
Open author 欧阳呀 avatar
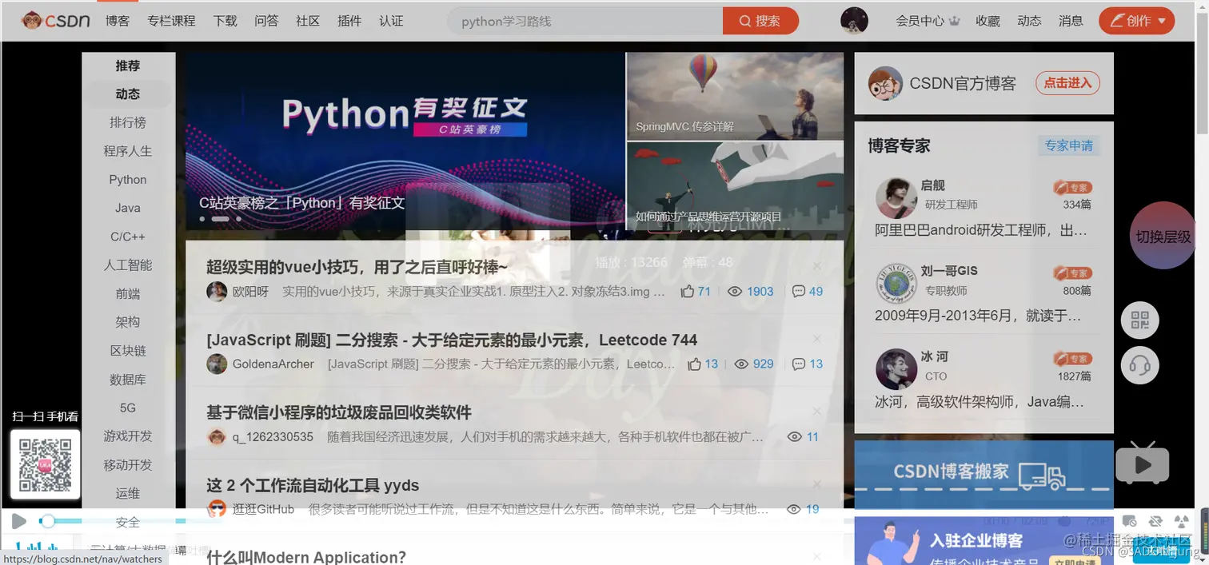click(217, 292)
